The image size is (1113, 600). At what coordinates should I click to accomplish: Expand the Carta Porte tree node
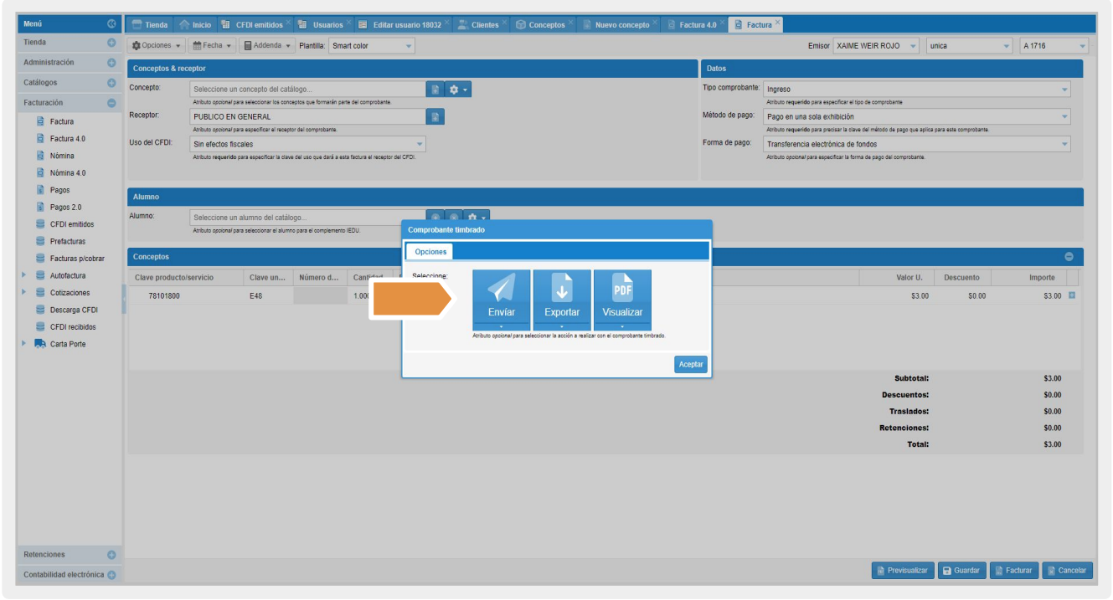tap(24, 344)
